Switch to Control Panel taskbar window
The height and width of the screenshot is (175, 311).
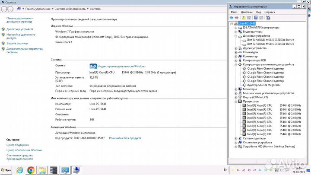pos(65,170)
